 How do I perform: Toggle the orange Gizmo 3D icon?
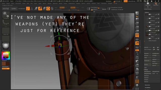[x=48, y=8]
